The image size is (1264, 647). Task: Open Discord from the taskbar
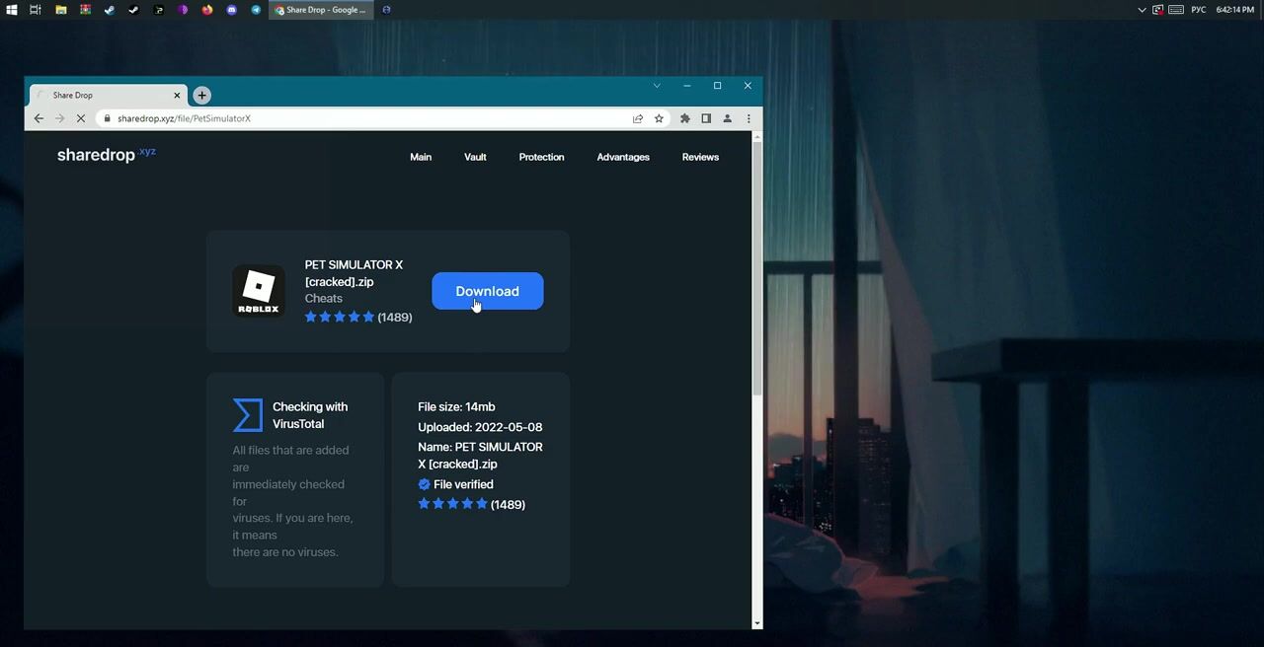click(232, 10)
